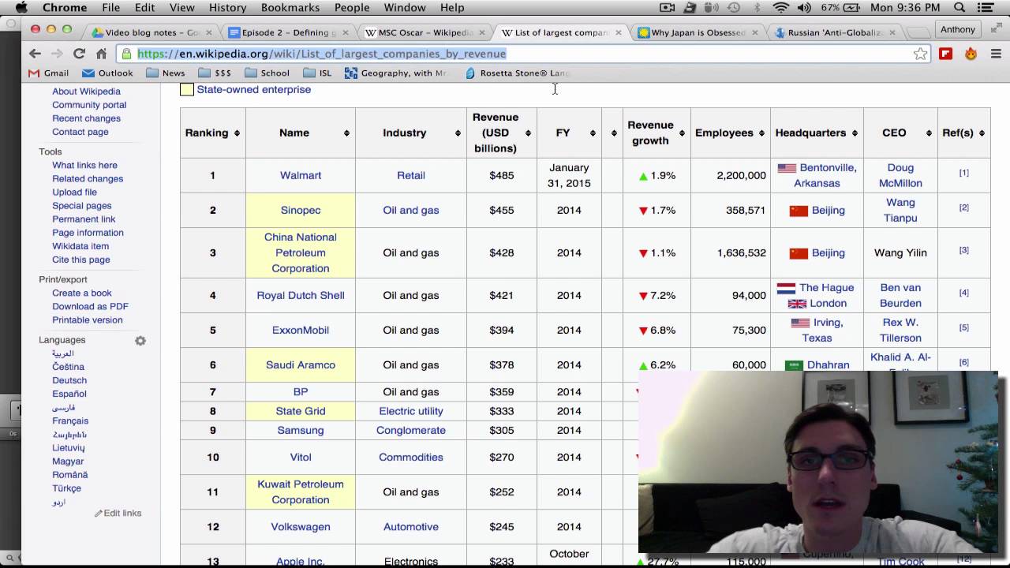This screenshot has width=1010, height=568.
Task: Open the School bookmarks folder
Action: tap(267, 73)
